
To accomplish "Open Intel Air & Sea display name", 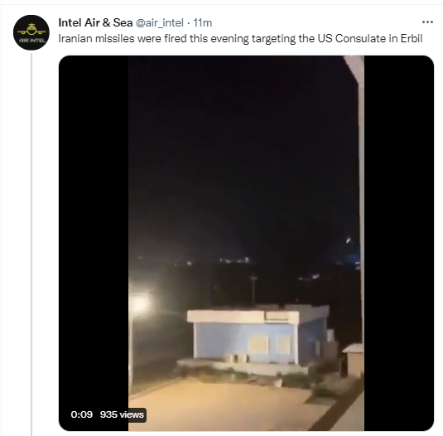I will tap(95, 22).
